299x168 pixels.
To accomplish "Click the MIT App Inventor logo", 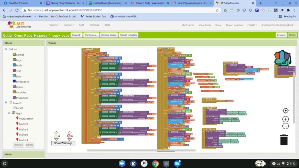I will click(19, 25).
